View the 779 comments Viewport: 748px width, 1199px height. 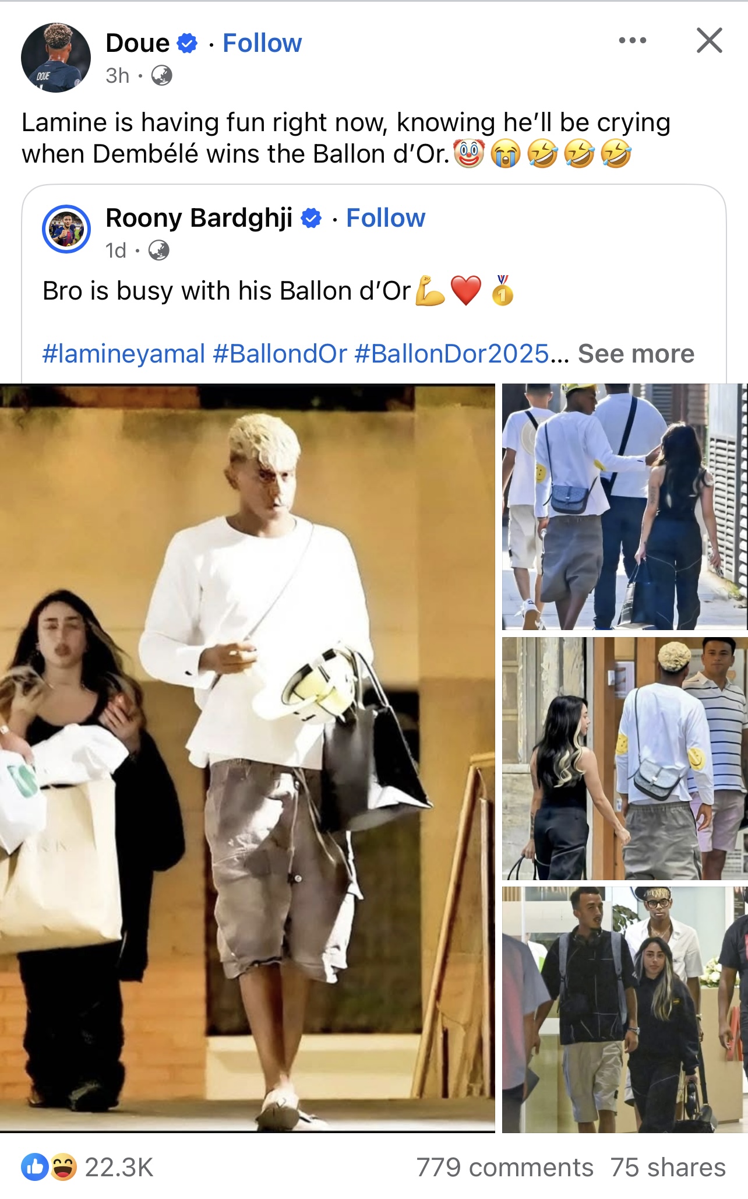[504, 1168]
